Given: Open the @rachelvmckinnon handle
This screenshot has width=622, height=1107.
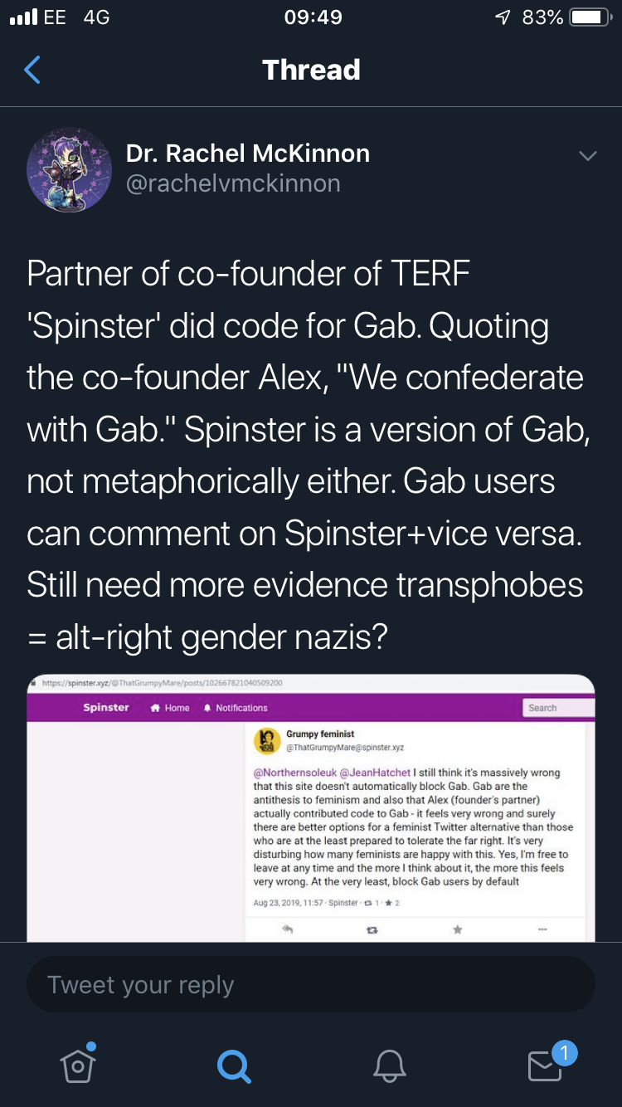Looking at the screenshot, I should [233, 183].
